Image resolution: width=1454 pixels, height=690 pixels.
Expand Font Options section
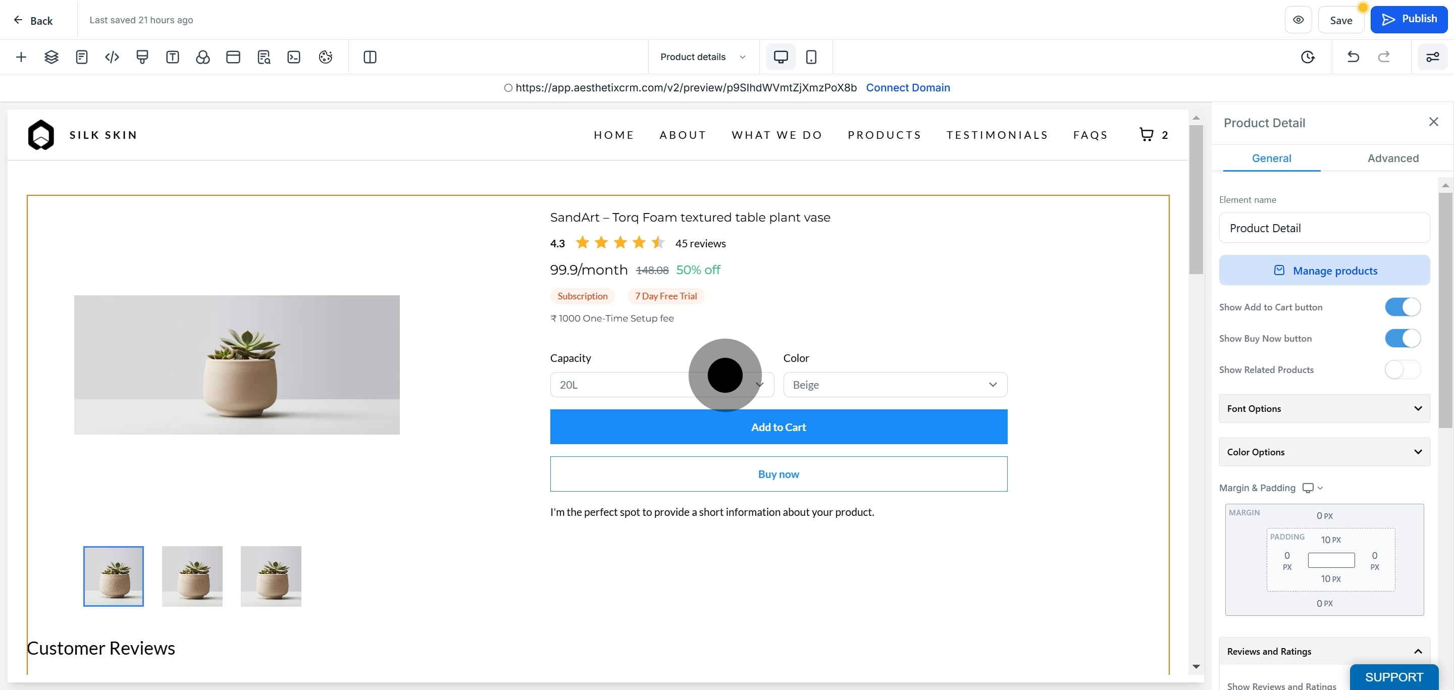[1324, 408]
